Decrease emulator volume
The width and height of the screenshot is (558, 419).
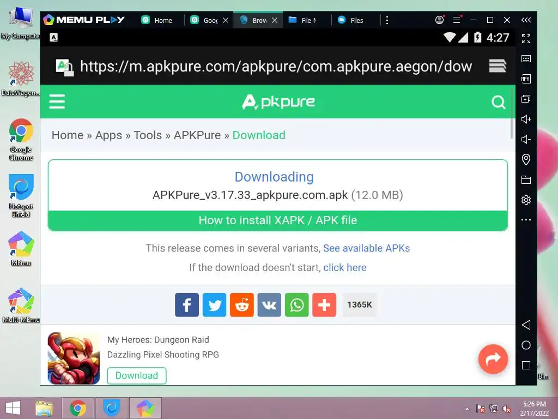tap(526, 139)
